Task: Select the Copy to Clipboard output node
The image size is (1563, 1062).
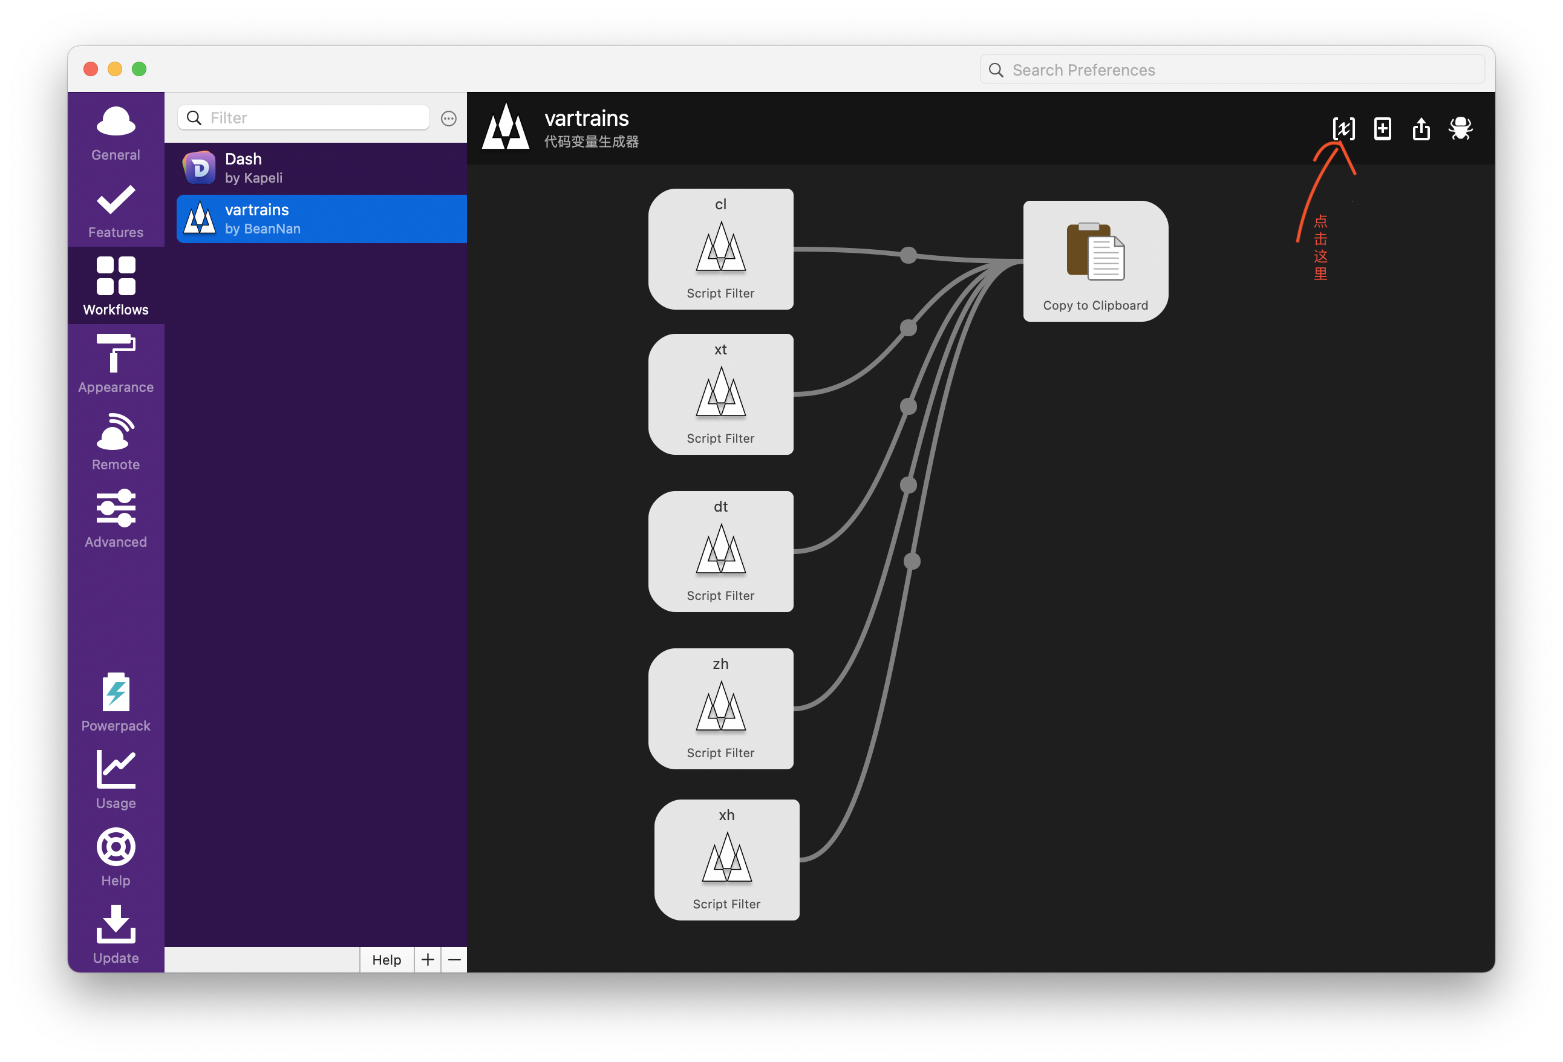Action: (1095, 261)
